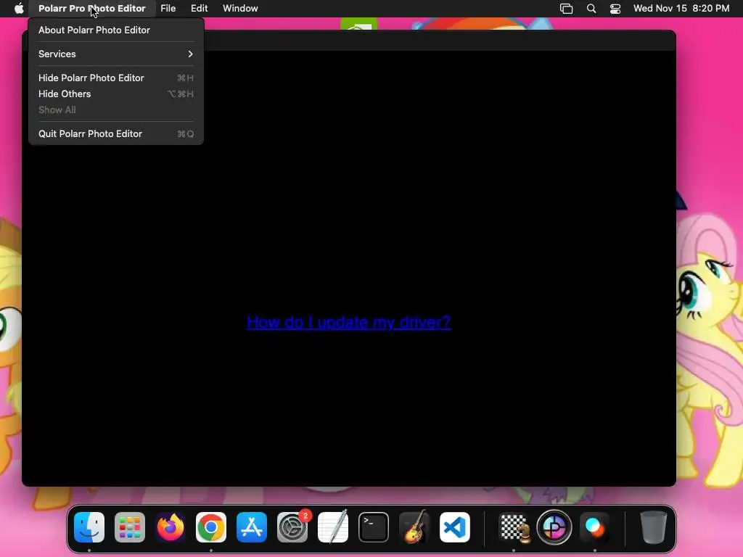Open the colorful orb app in dock
Image resolution: width=743 pixels, height=557 pixels.
595,527
